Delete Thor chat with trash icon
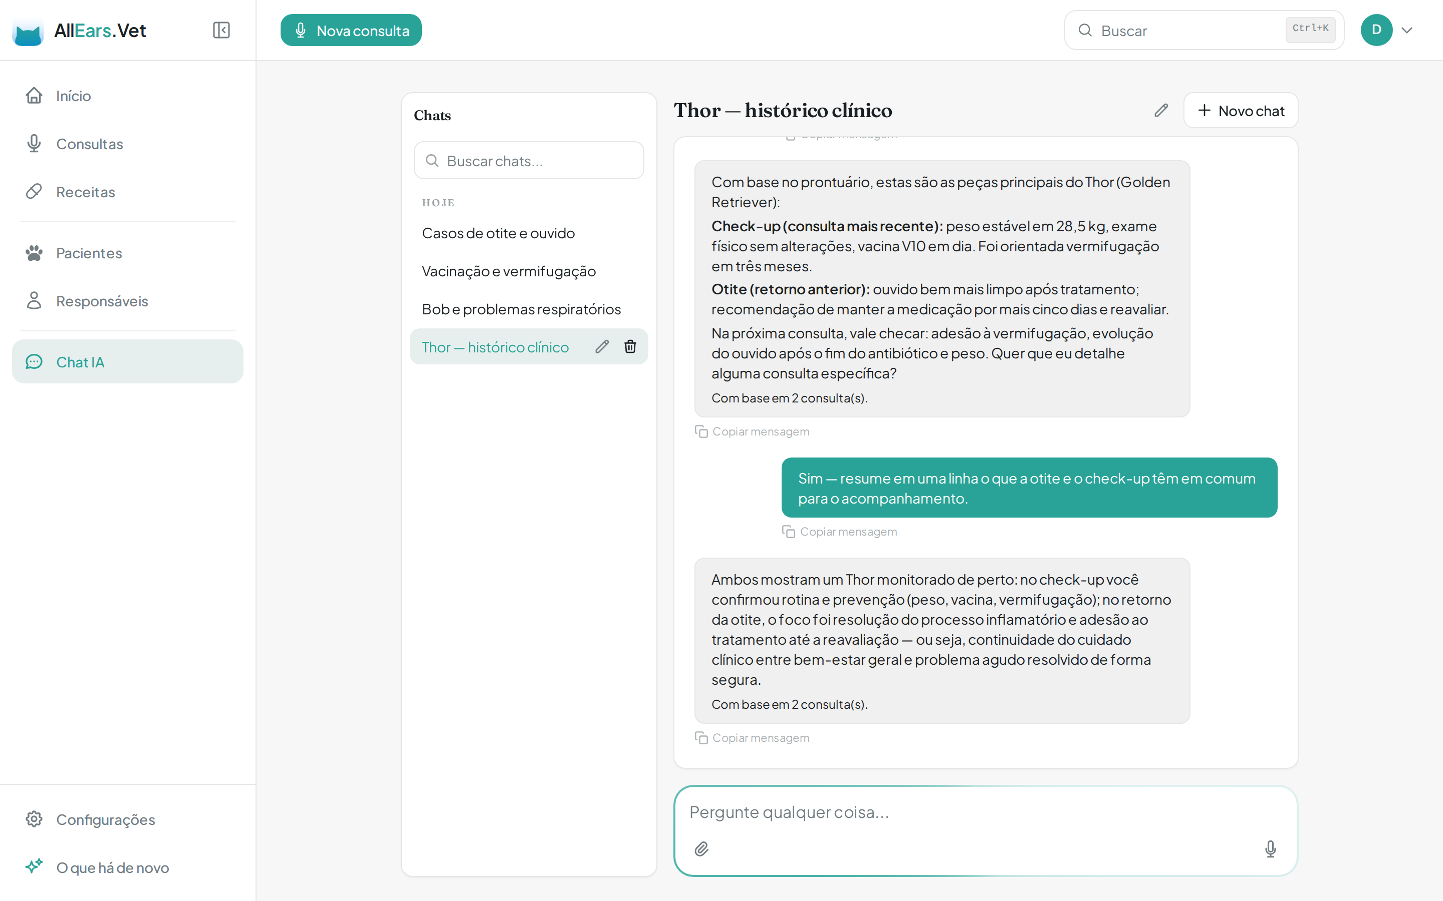 [630, 347]
